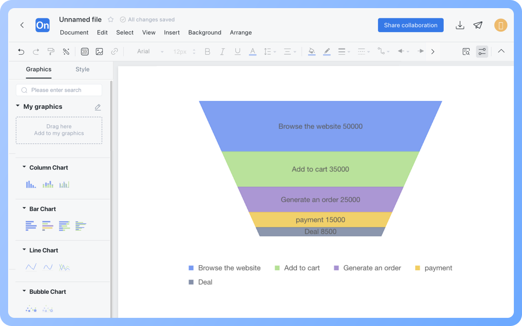Open the find and replace icon
Viewport: 522px width, 326px height.
466,51
